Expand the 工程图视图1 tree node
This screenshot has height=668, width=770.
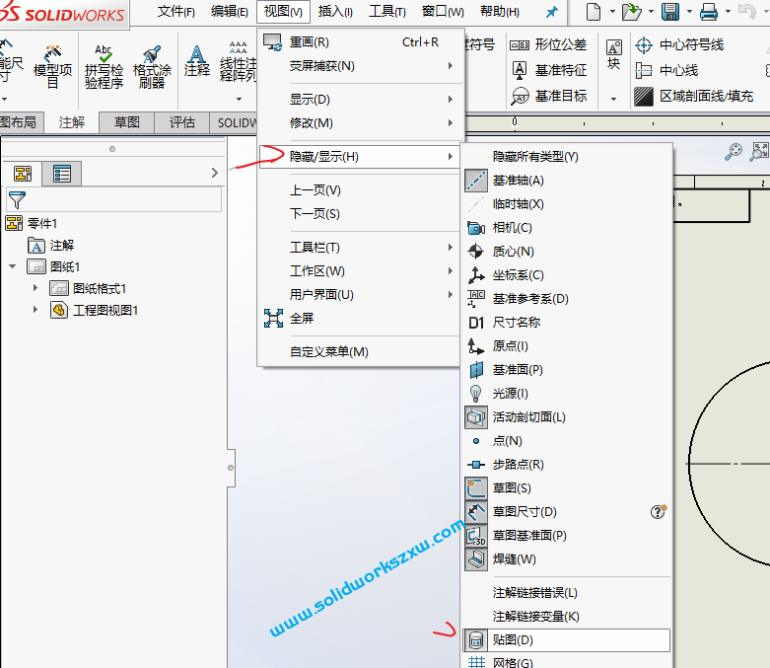pyautogui.click(x=35, y=310)
